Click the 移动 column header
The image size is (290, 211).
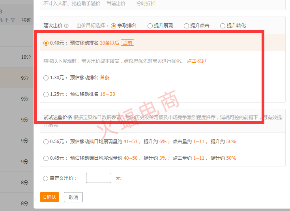pos(26,20)
